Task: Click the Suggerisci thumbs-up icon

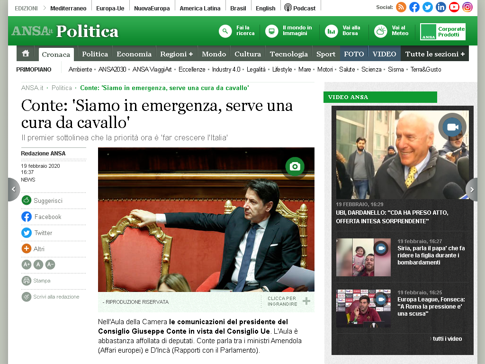Action: coord(27,200)
